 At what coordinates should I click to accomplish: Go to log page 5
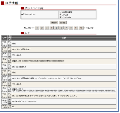pyautogui.click(x=56, y=28)
